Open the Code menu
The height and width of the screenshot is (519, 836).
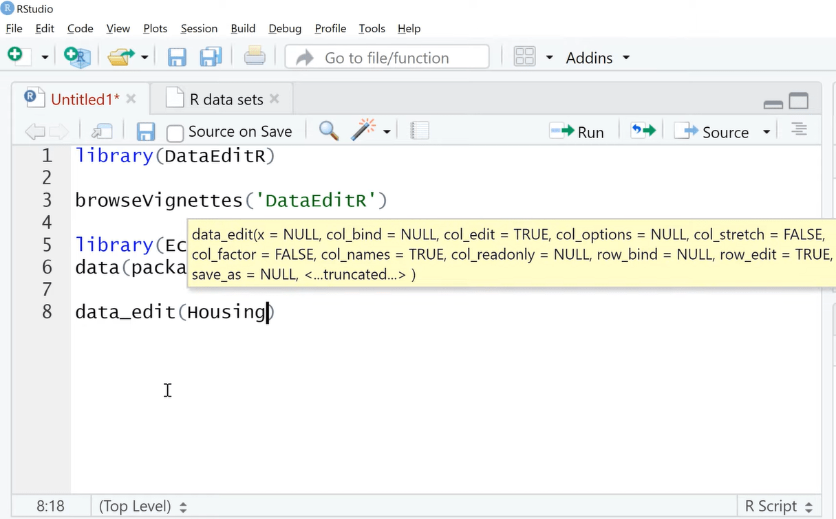[80, 28]
